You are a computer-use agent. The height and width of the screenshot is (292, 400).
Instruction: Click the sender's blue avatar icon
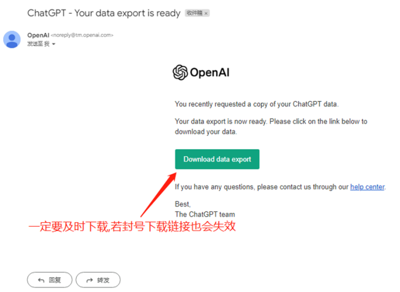12,40
